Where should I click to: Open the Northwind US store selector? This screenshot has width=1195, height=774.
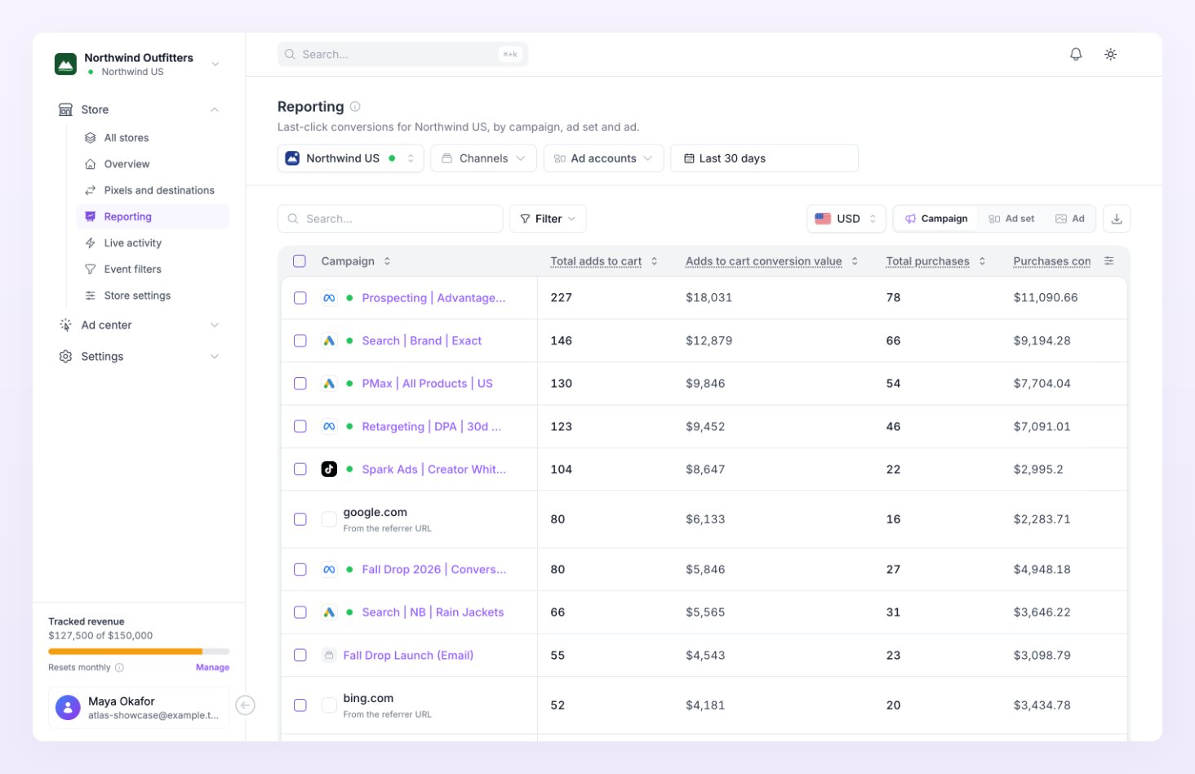351,158
